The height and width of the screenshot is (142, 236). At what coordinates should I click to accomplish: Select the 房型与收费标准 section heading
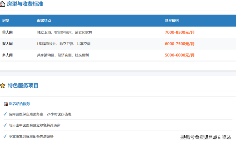[25, 4]
